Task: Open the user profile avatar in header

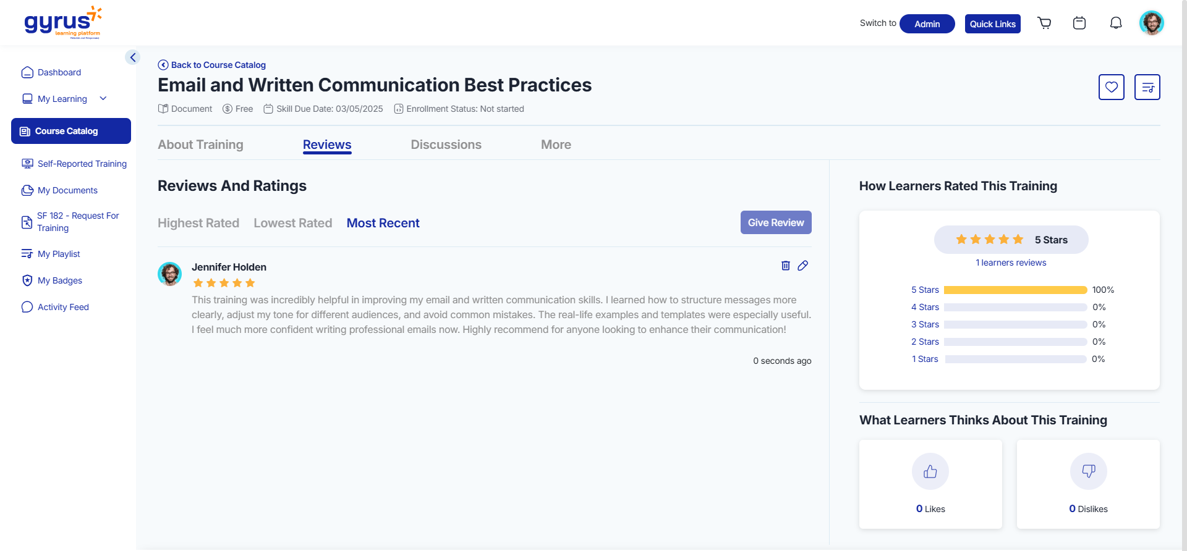Action: [1151, 23]
